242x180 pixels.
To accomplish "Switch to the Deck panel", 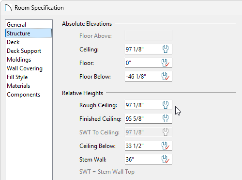I will tap(29, 42).
